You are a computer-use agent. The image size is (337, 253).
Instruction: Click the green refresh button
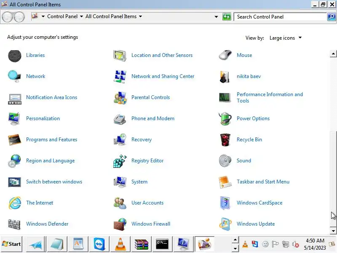coord(227,17)
